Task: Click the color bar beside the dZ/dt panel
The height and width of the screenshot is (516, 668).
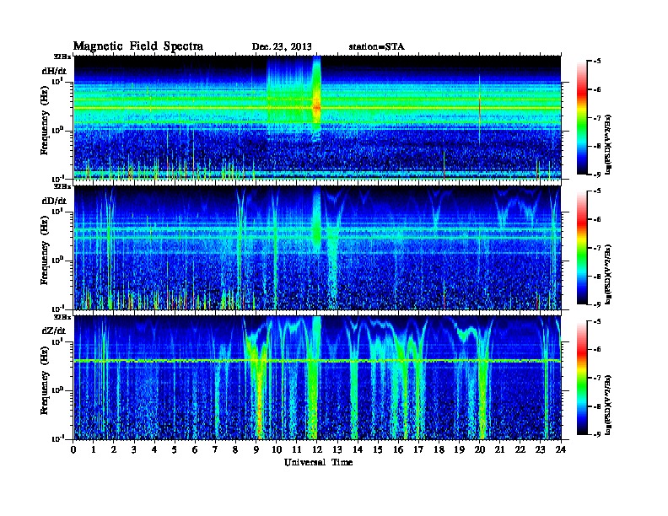Action: [582, 378]
